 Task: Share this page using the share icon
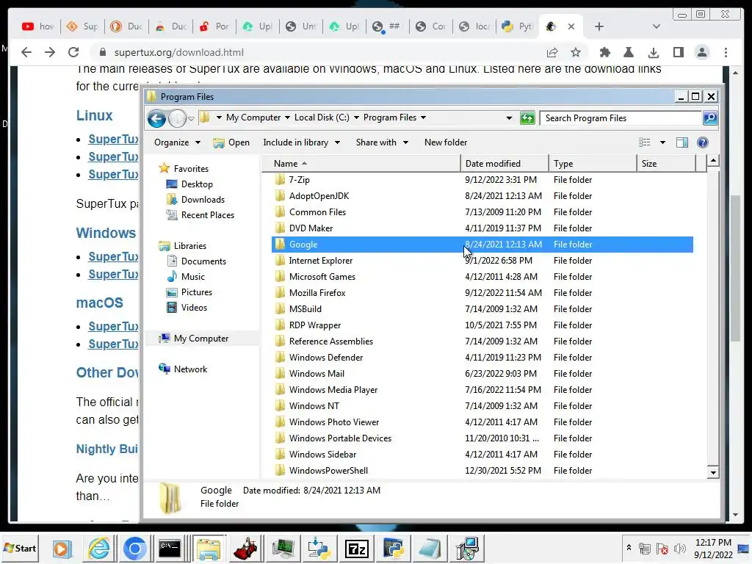[552, 52]
